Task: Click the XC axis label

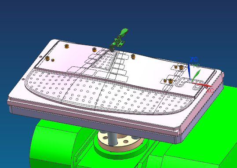Action: pyautogui.click(x=210, y=91)
